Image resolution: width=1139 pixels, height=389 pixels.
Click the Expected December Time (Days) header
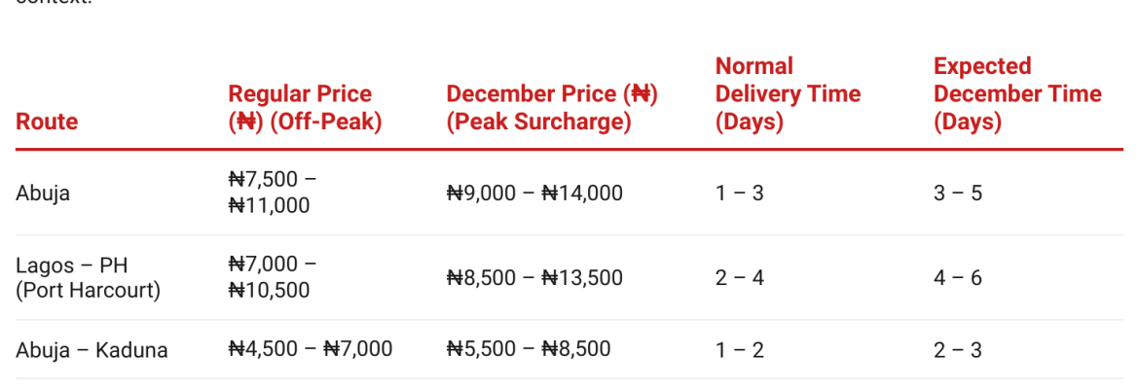click(1017, 94)
